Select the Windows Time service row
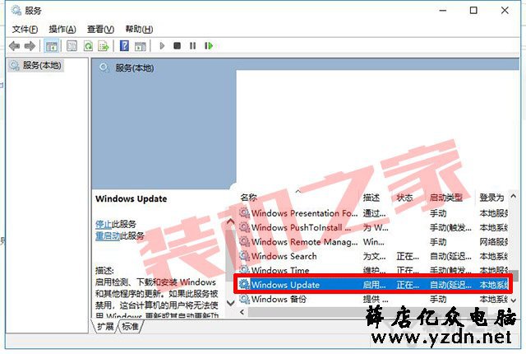The image size is (526, 354). [373, 270]
